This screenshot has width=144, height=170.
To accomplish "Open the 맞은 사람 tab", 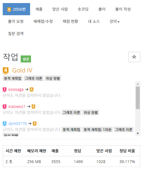I will click(x=60, y=9).
